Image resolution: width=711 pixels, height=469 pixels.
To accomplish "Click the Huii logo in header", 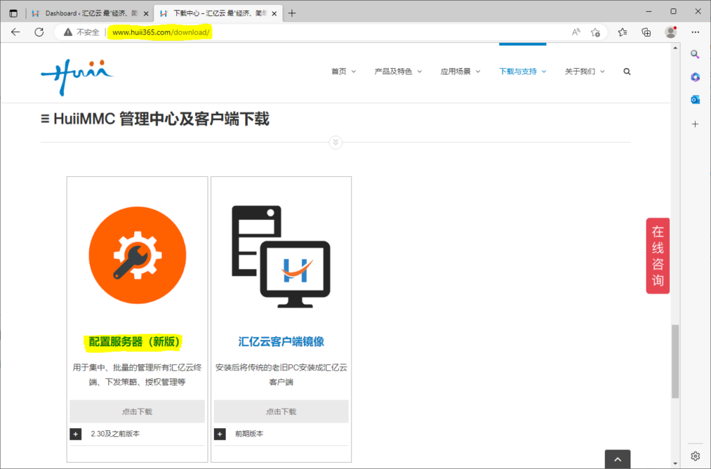I will click(76, 73).
